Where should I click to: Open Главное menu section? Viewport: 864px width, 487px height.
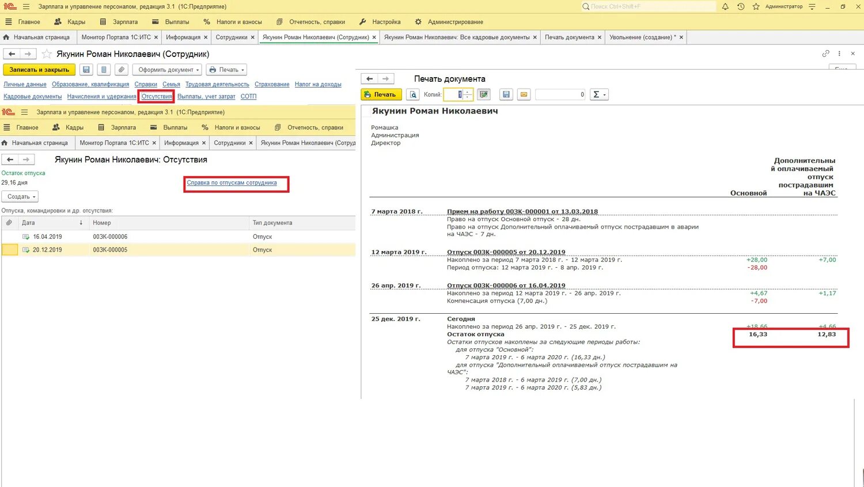tap(23, 22)
